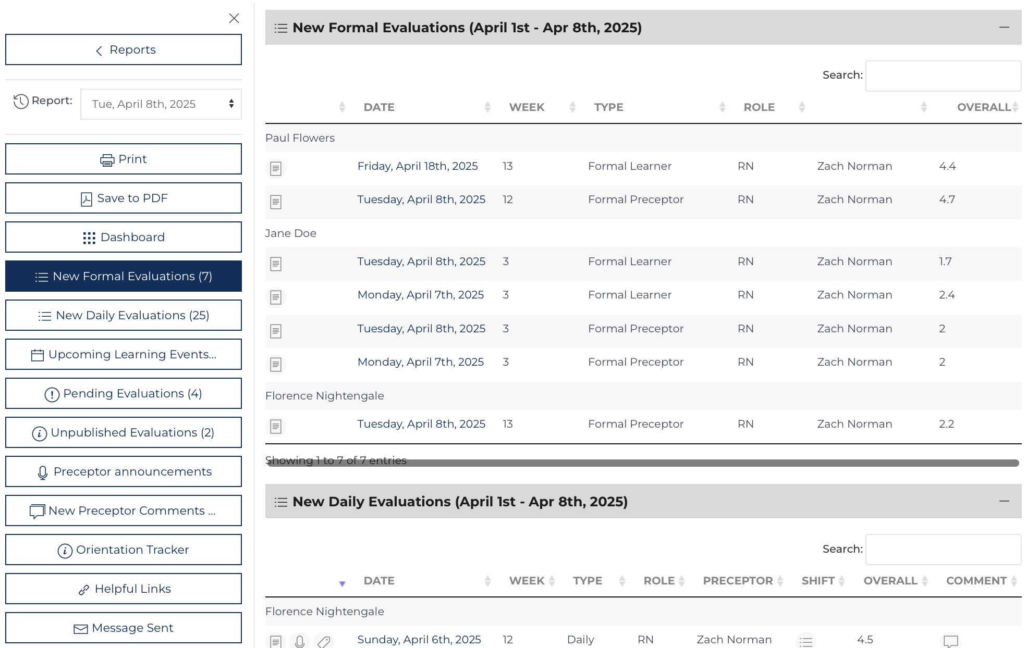Click the first sort arrow in daily evaluations header
The width and height of the screenshot is (1026, 648).
point(342,583)
